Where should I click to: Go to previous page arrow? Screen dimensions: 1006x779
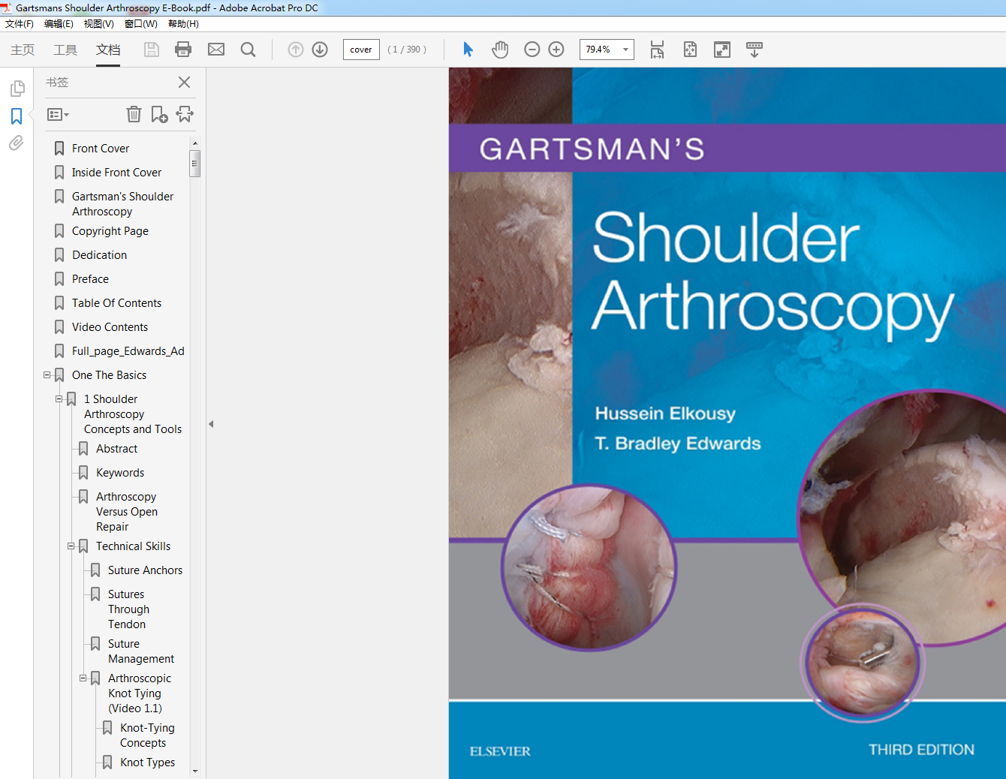tap(296, 50)
